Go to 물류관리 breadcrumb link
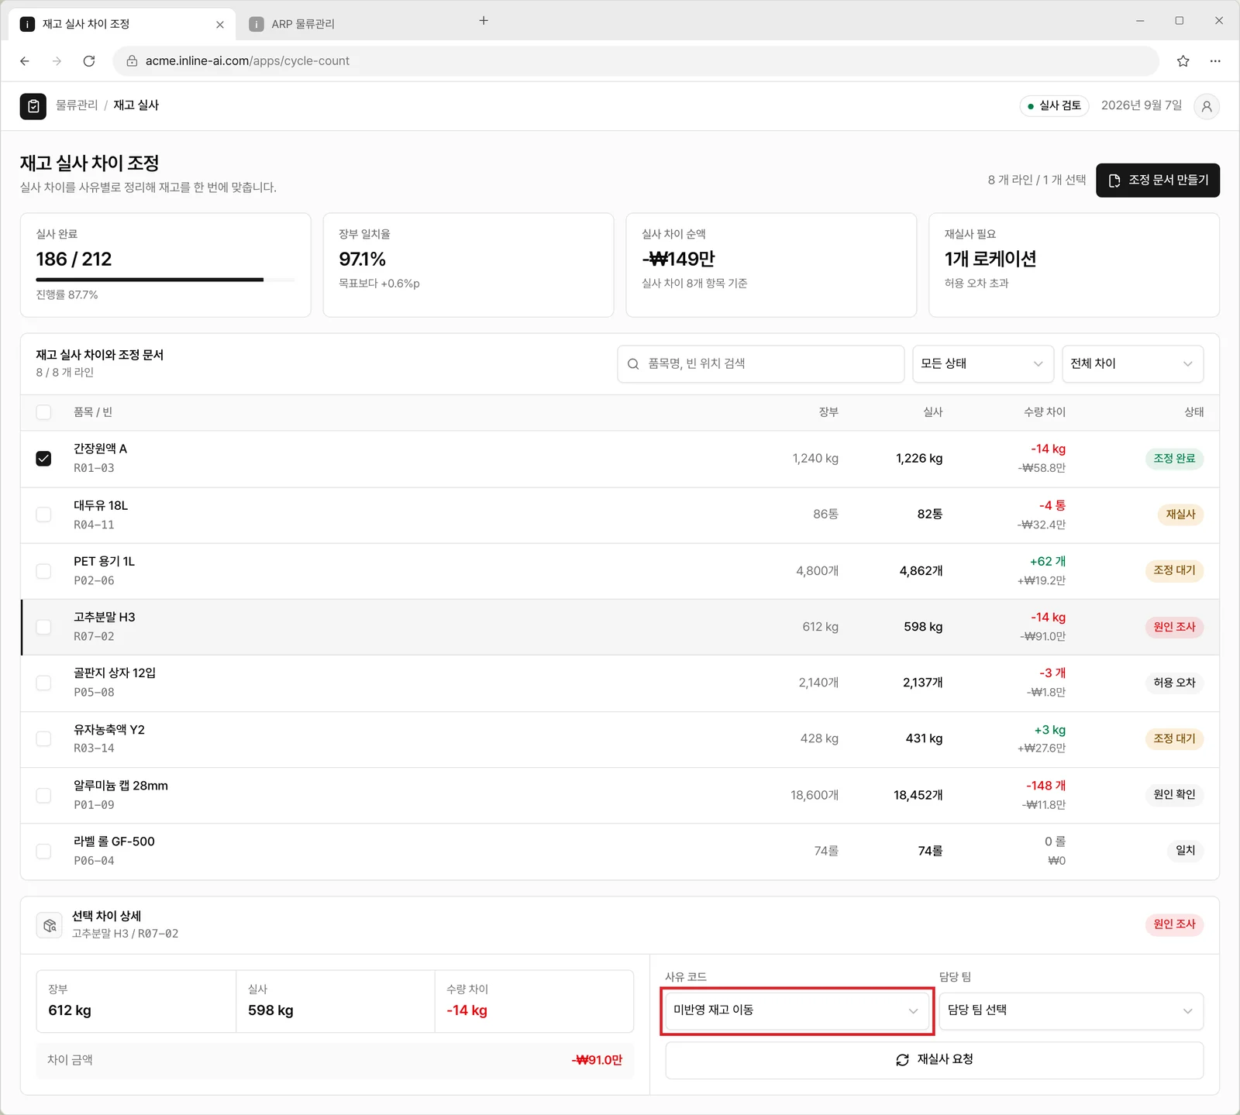The image size is (1240, 1115). point(77,105)
